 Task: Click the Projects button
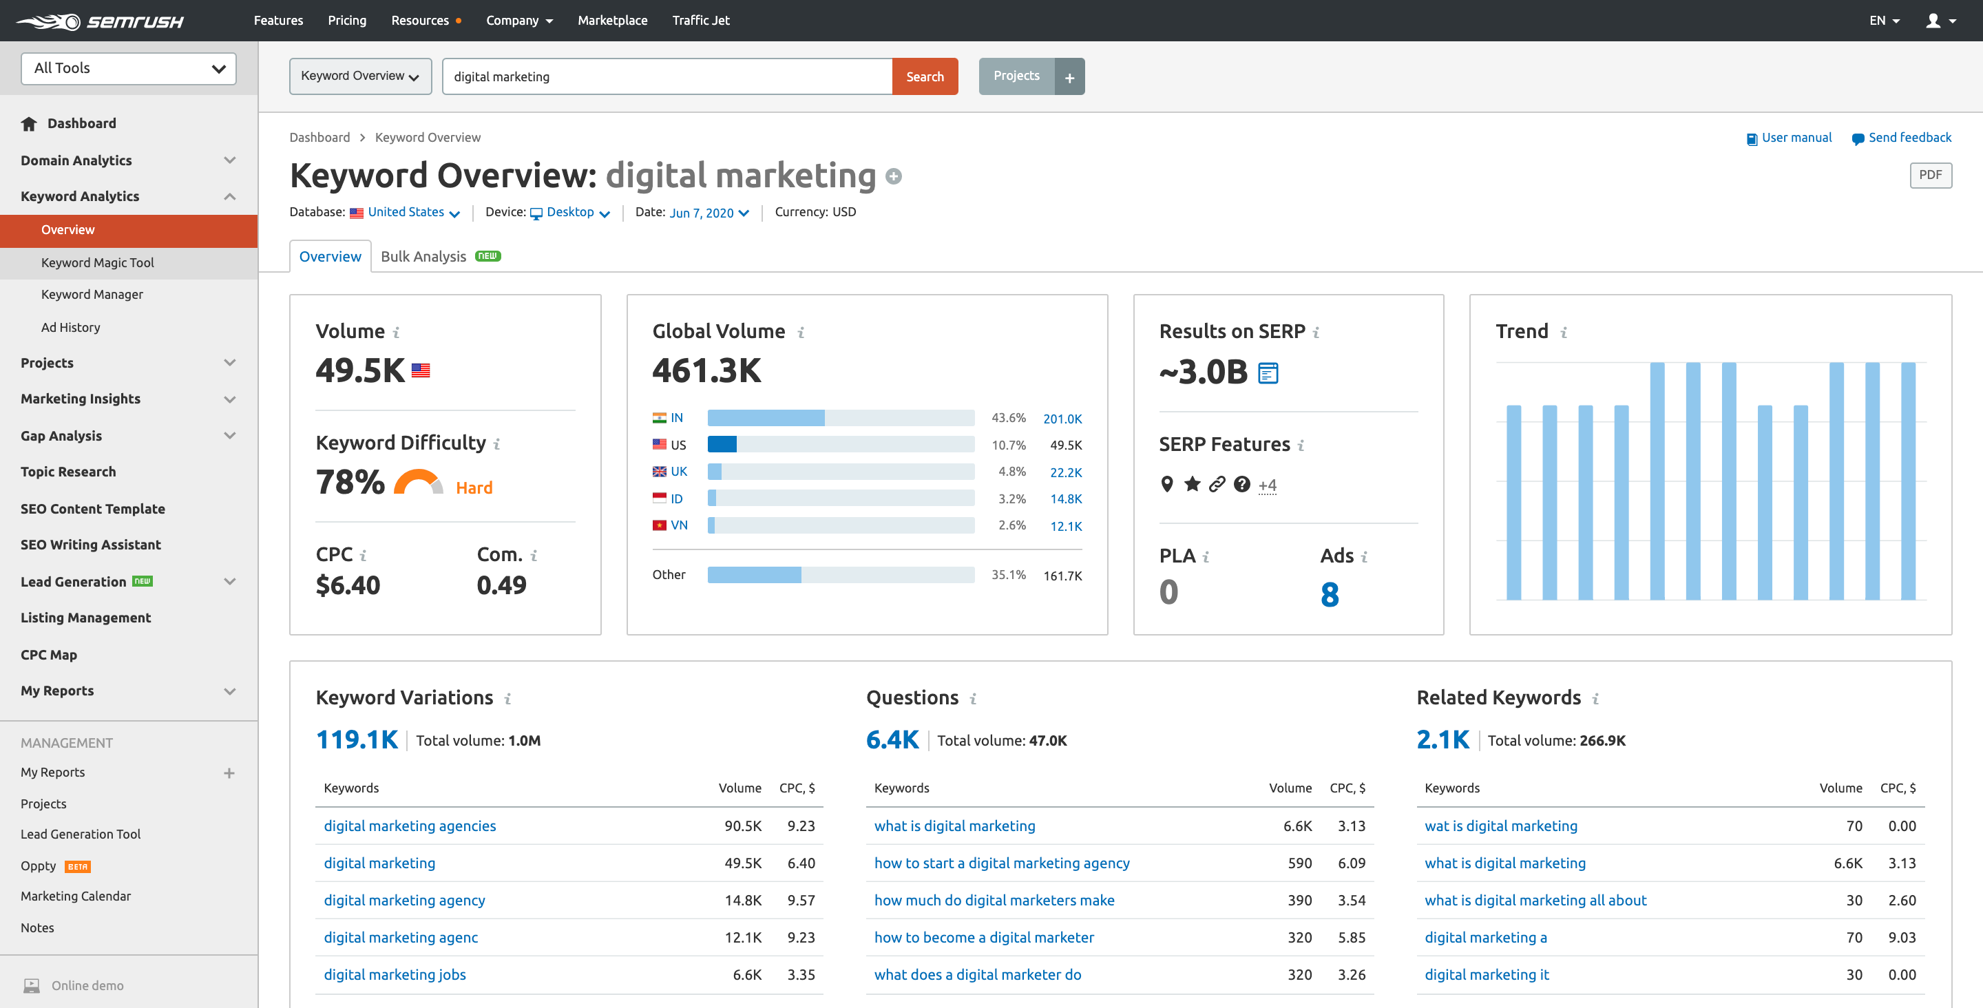point(1016,76)
